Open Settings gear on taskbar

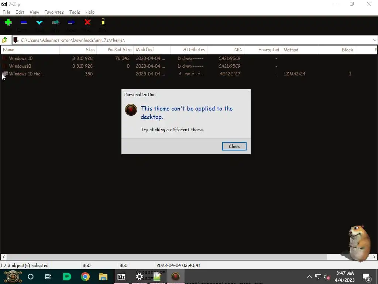click(x=139, y=277)
